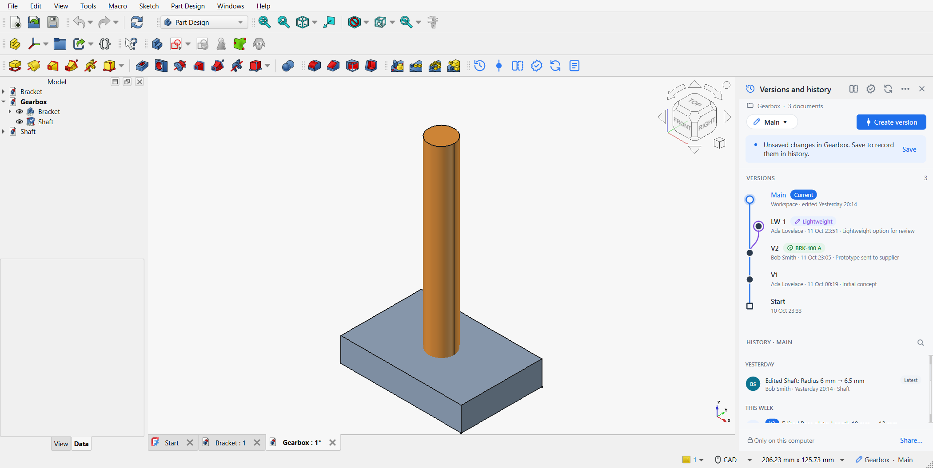
Task: Open the navigation style CAD dropdown
Action: (x=750, y=460)
